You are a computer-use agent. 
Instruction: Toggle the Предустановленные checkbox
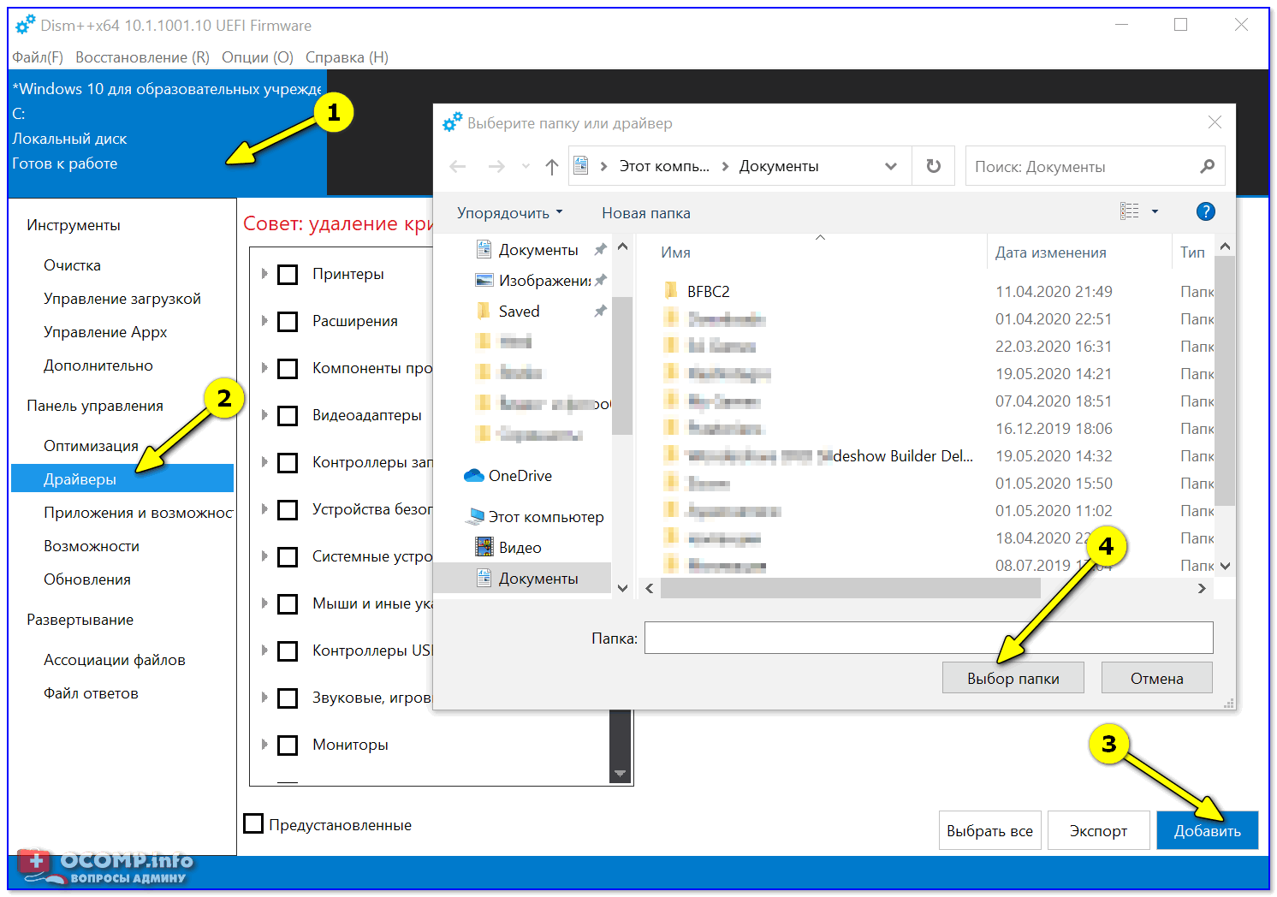[253, 824]
